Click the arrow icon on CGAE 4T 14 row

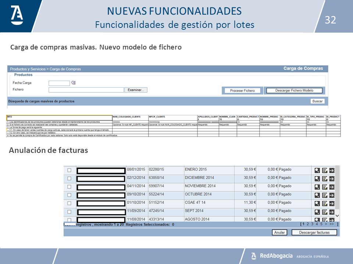332,203
